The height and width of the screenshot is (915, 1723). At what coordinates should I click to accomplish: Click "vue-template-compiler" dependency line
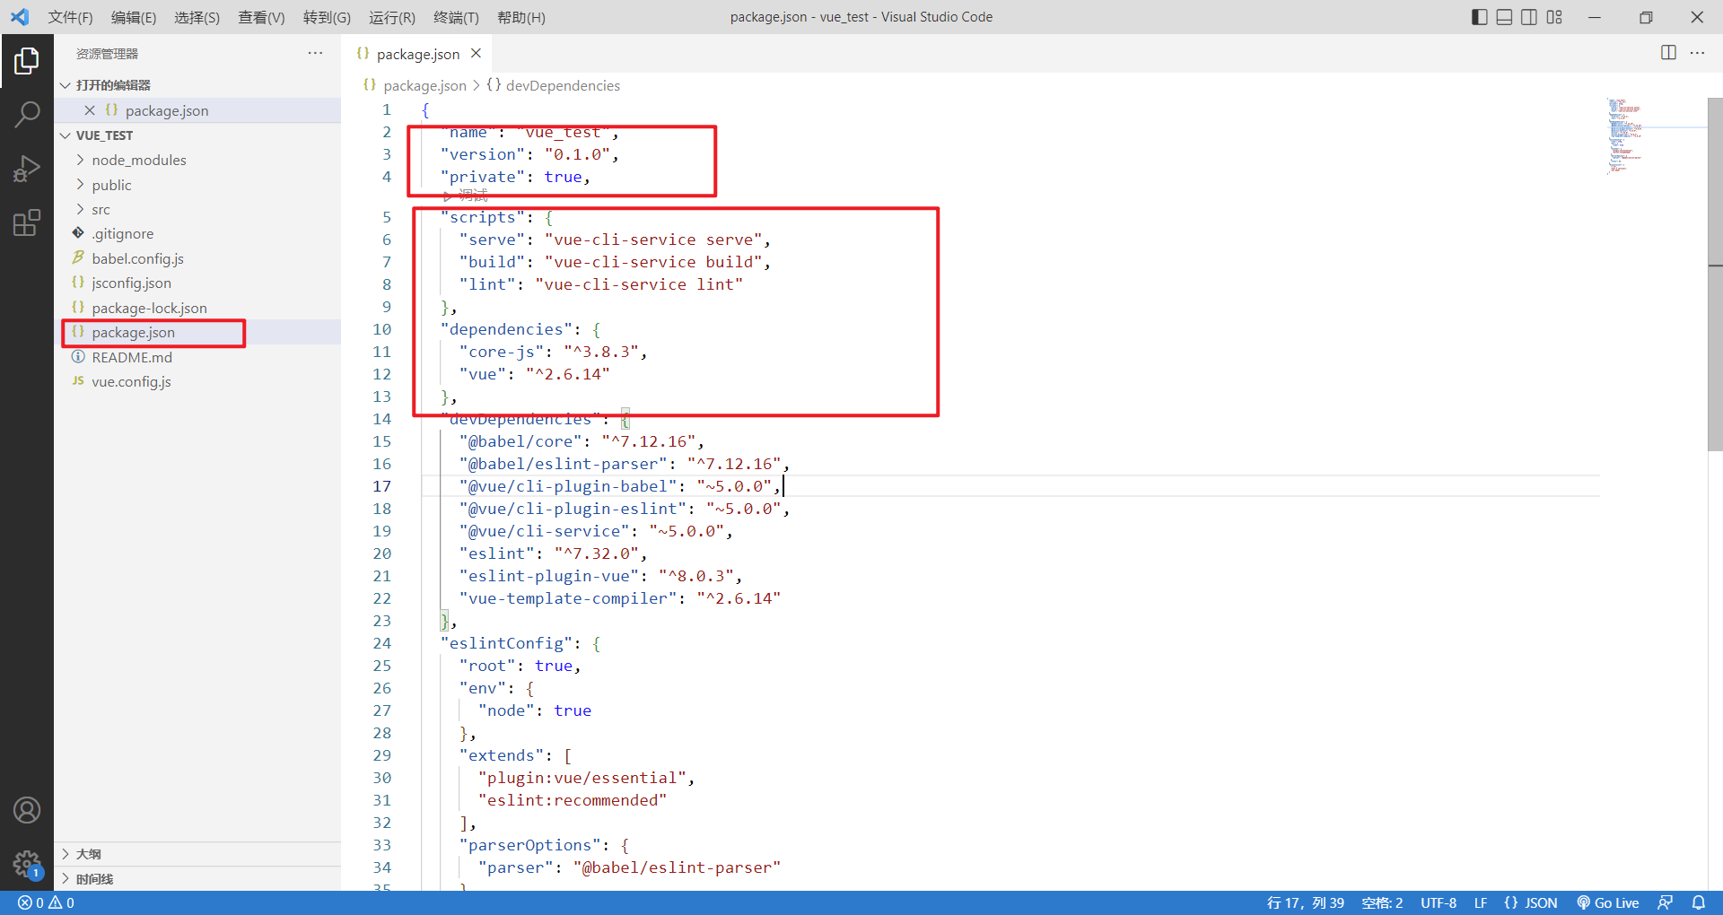pos(620,598)
